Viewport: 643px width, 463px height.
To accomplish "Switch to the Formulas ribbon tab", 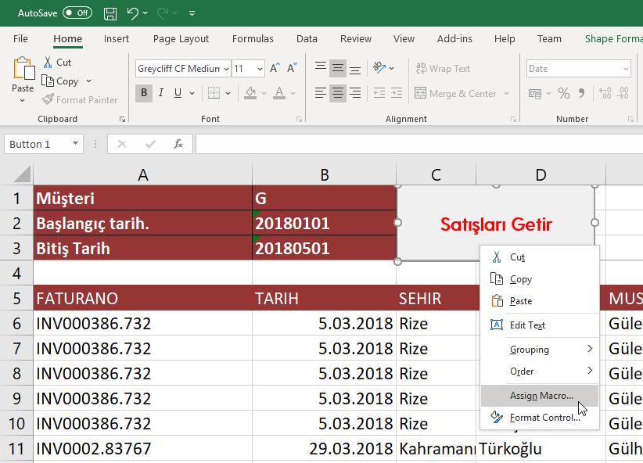I will point(253,38).
